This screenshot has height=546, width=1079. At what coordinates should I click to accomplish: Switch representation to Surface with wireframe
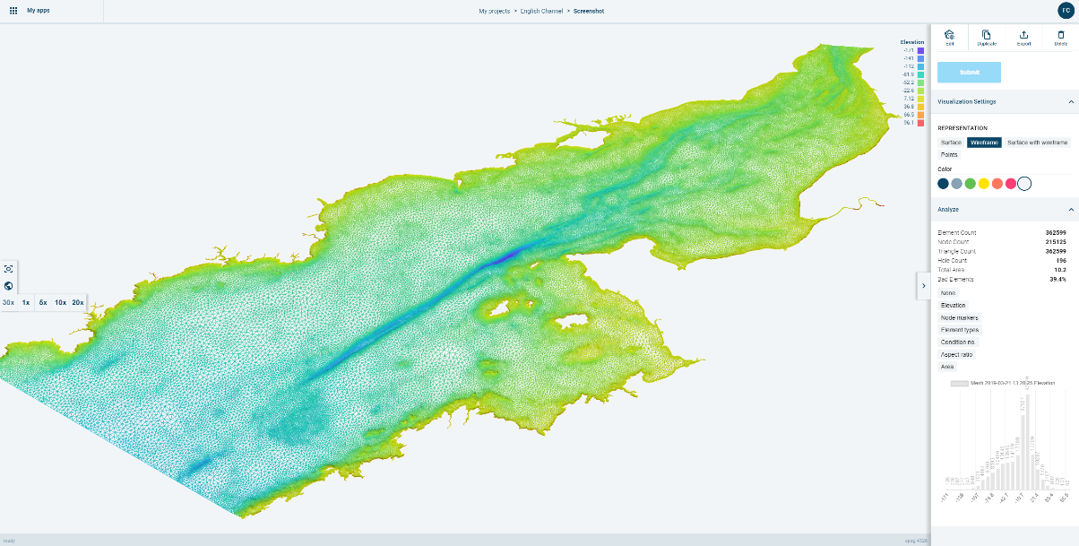pos(1037,143)
